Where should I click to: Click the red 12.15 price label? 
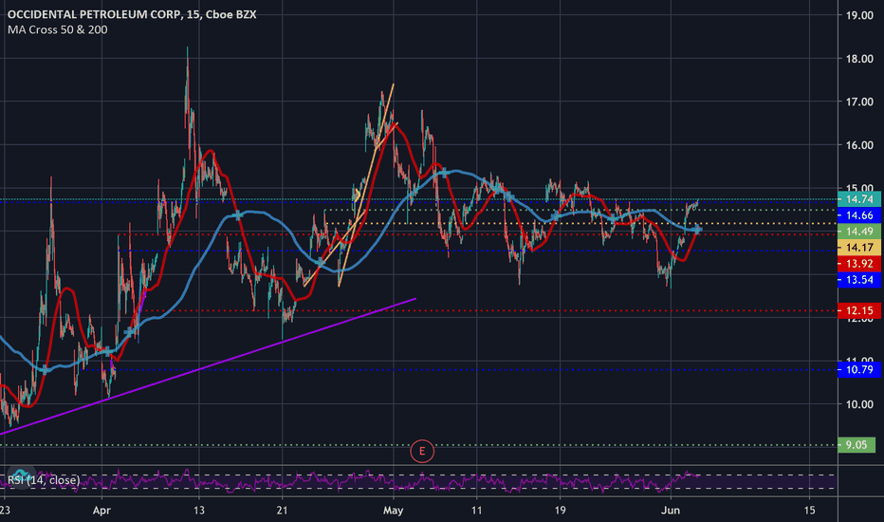point(859,310)
